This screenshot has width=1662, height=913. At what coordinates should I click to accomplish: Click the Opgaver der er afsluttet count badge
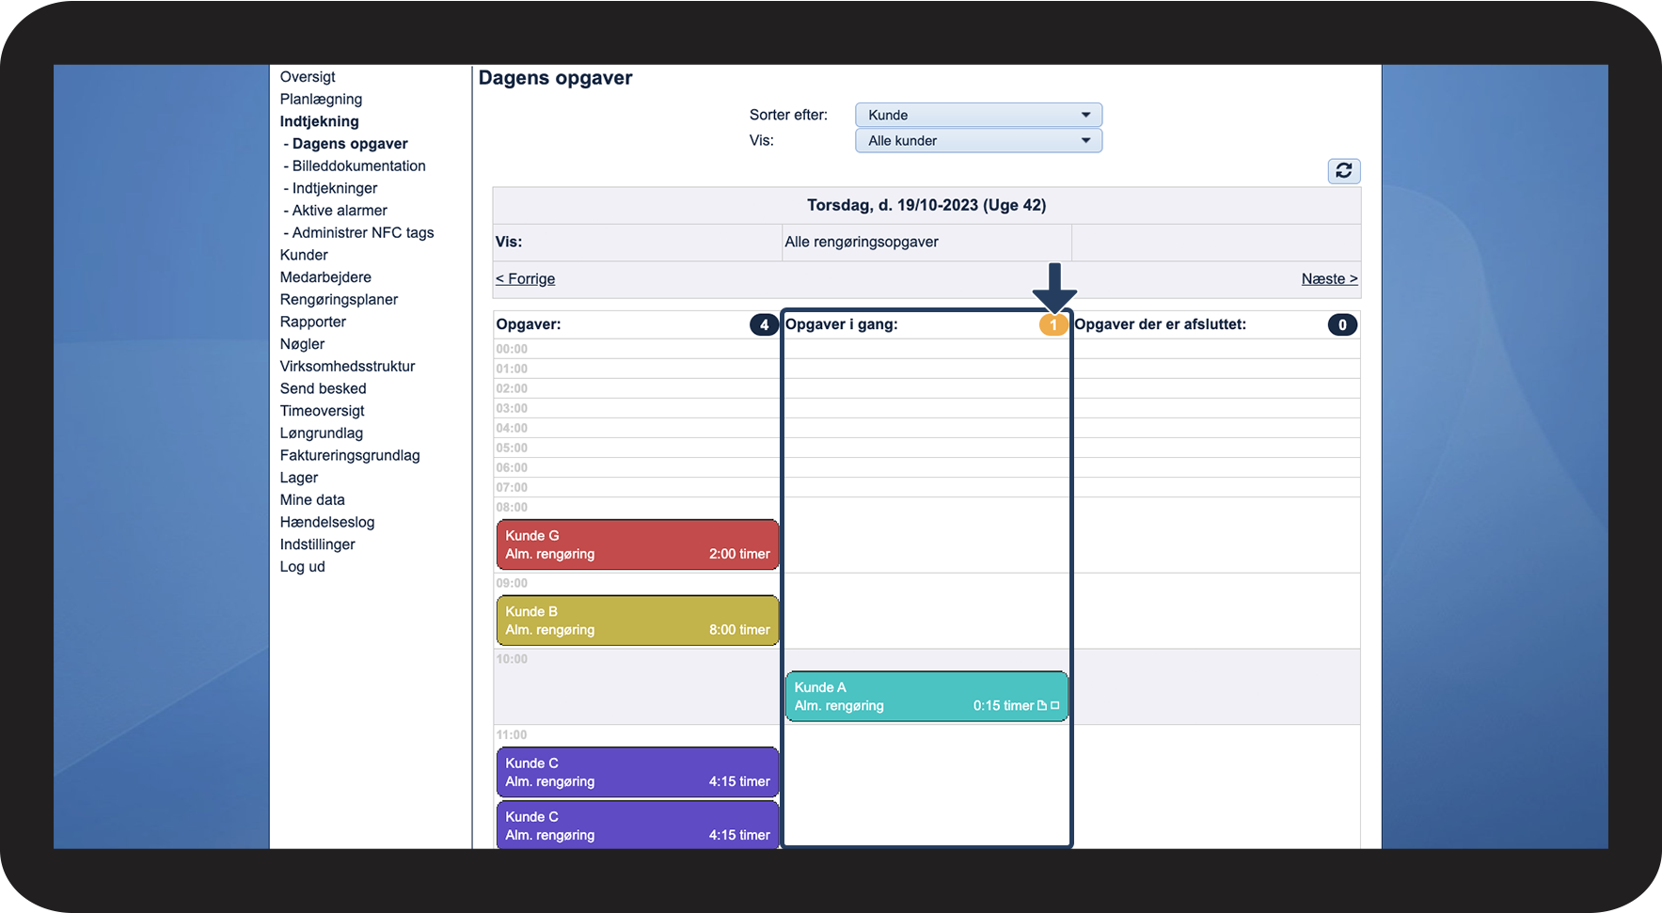coord(1342,324)
